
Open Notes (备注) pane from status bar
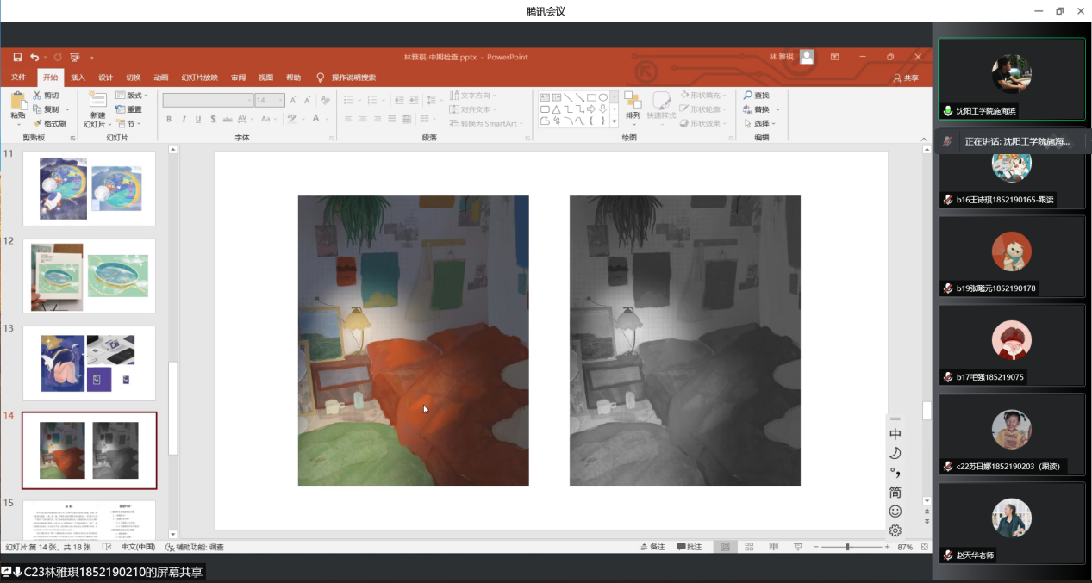[x=652, y=547]
